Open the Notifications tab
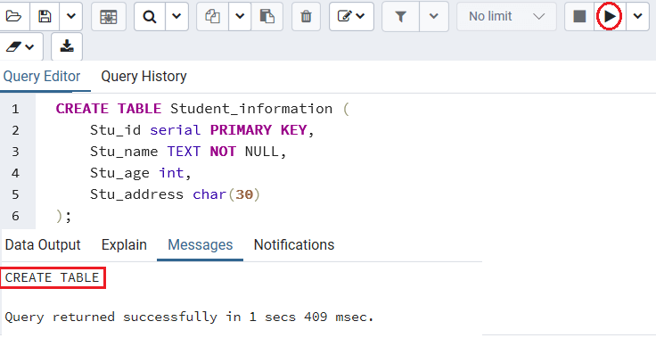Viewport: 656px width, 338px height. pos(294,244)
